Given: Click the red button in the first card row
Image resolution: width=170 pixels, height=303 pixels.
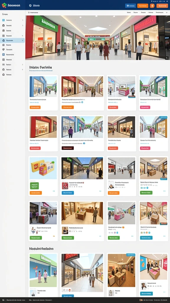Looking at the screenshot, I should [113, 107].
